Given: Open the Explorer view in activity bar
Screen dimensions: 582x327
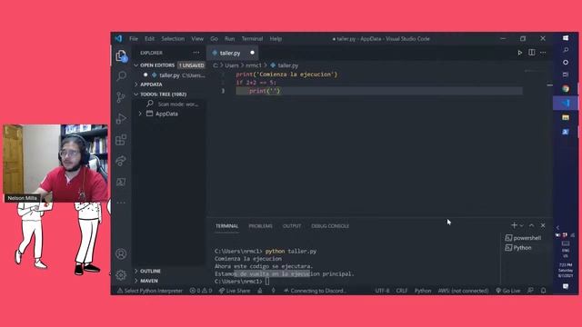Looking at the screenshot, I should point(121,56).
